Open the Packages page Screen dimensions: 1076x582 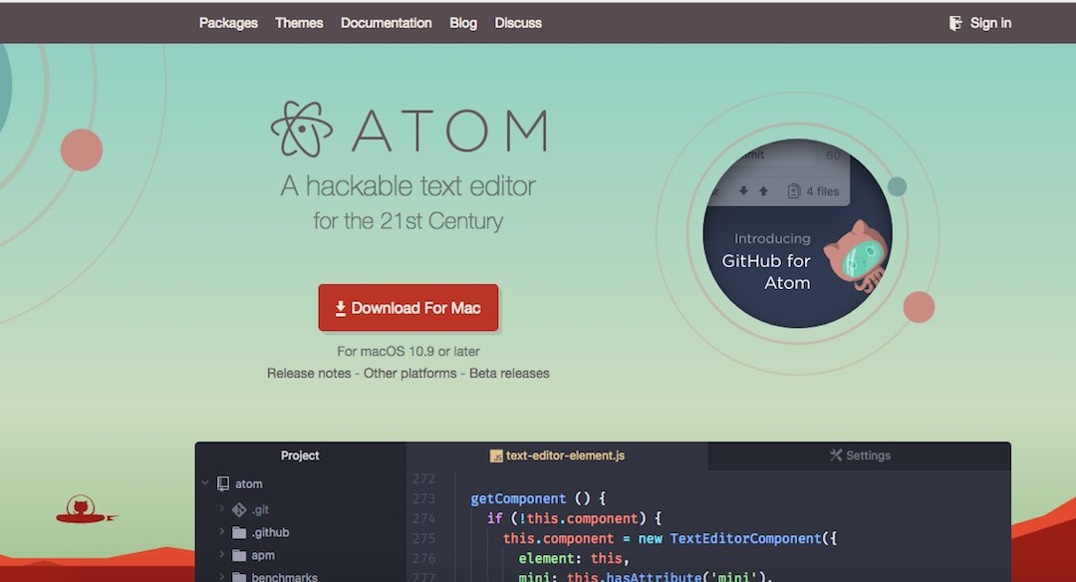pyautogui.click(x=228, y=23)
